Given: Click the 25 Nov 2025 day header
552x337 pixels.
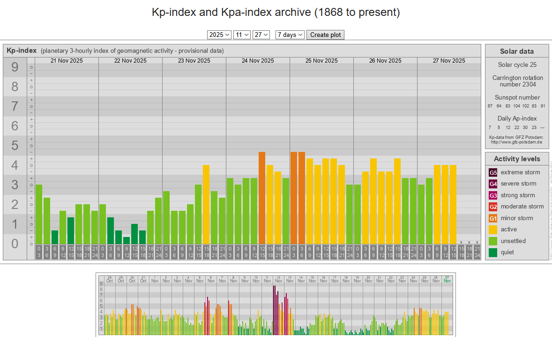Looking at the screenshot, I should click(x=321, y=61).
